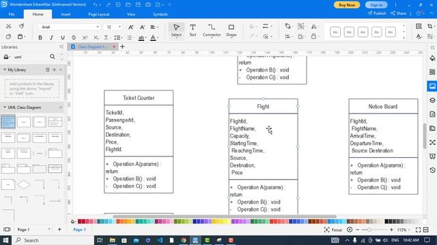Click the Sign In button
This screenshot has width=437, height=245.
(x=376, y=5)
